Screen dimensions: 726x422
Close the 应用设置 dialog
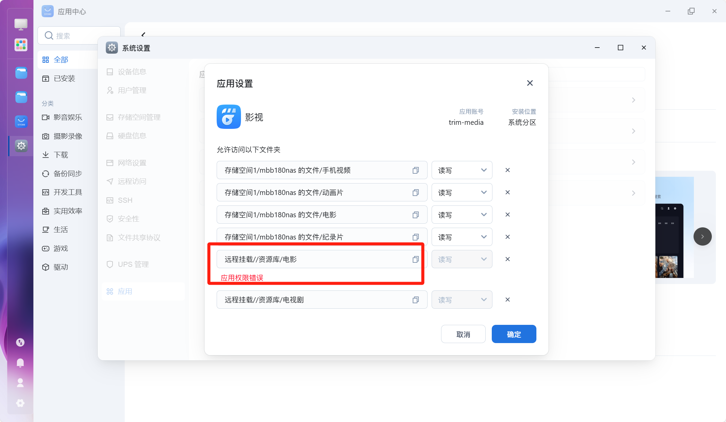click(530, 83)
